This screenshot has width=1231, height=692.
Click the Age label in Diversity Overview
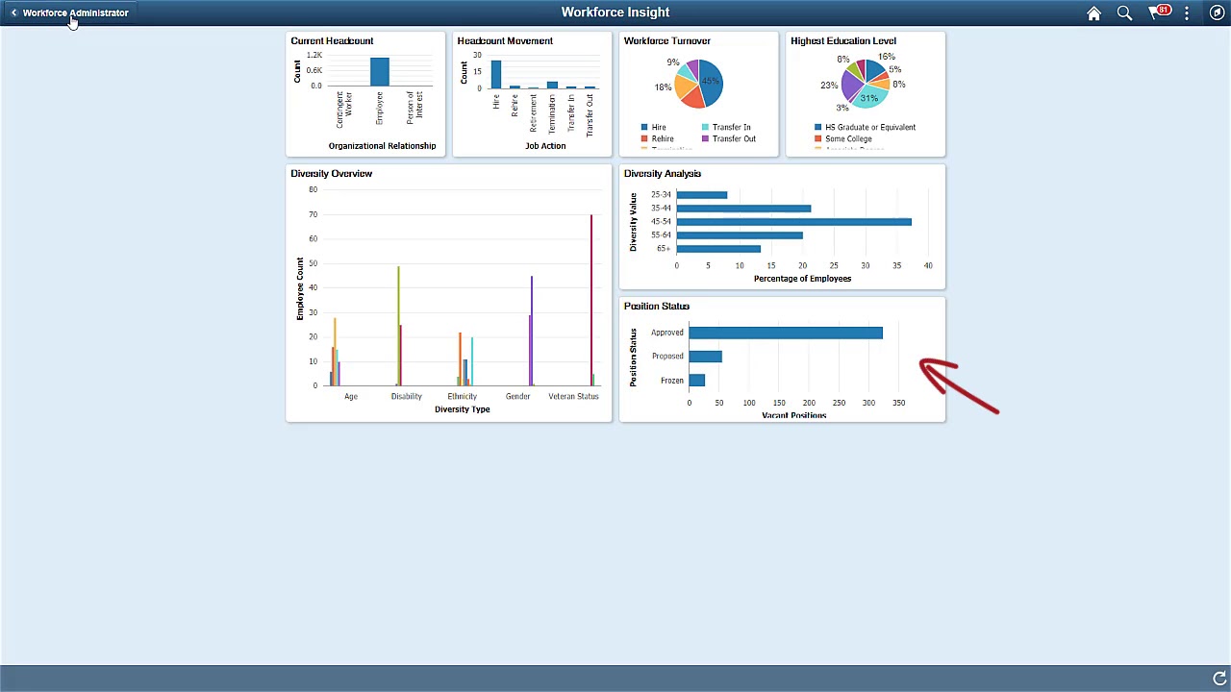(351, 396)
